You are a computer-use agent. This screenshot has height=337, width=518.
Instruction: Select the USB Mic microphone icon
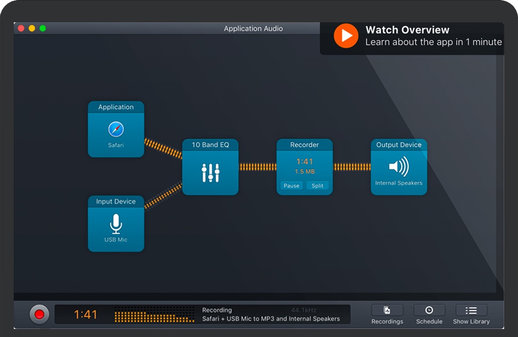tap(116, 224)
